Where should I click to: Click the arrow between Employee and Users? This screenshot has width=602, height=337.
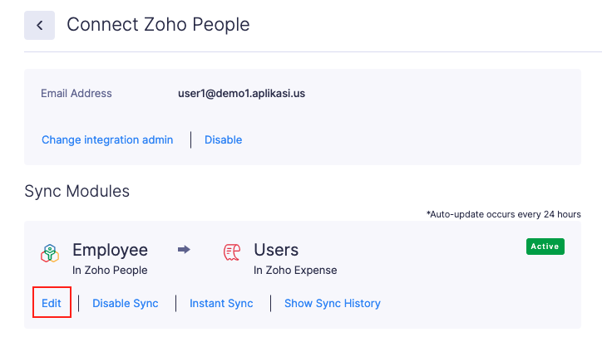coord(184,250)
